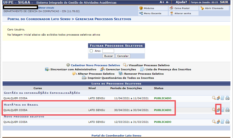Open the Menu Docente
This screenshot has width=233, height=138.
click(152, 13)
